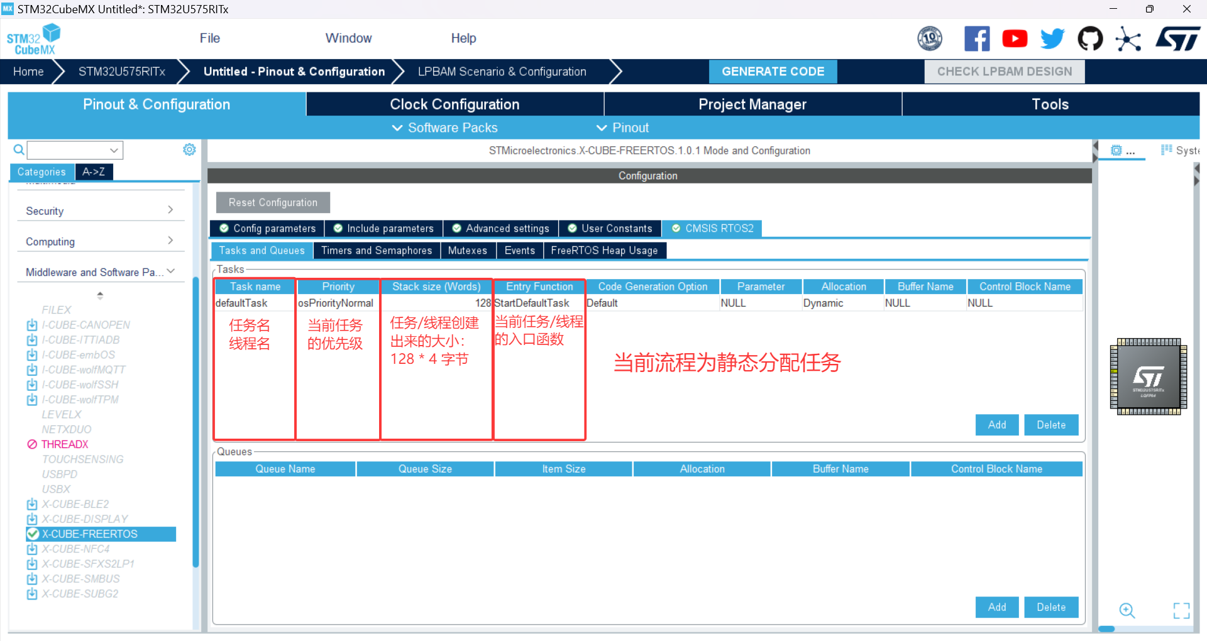The width and height of the screenshot is (1207, 641).
Task: Click download icon for X-CUBE-NFC4
Action: tap(32, 549)
